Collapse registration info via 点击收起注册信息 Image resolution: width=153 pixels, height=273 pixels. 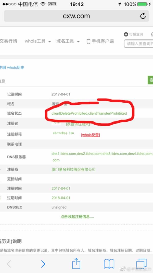(77, 217)
